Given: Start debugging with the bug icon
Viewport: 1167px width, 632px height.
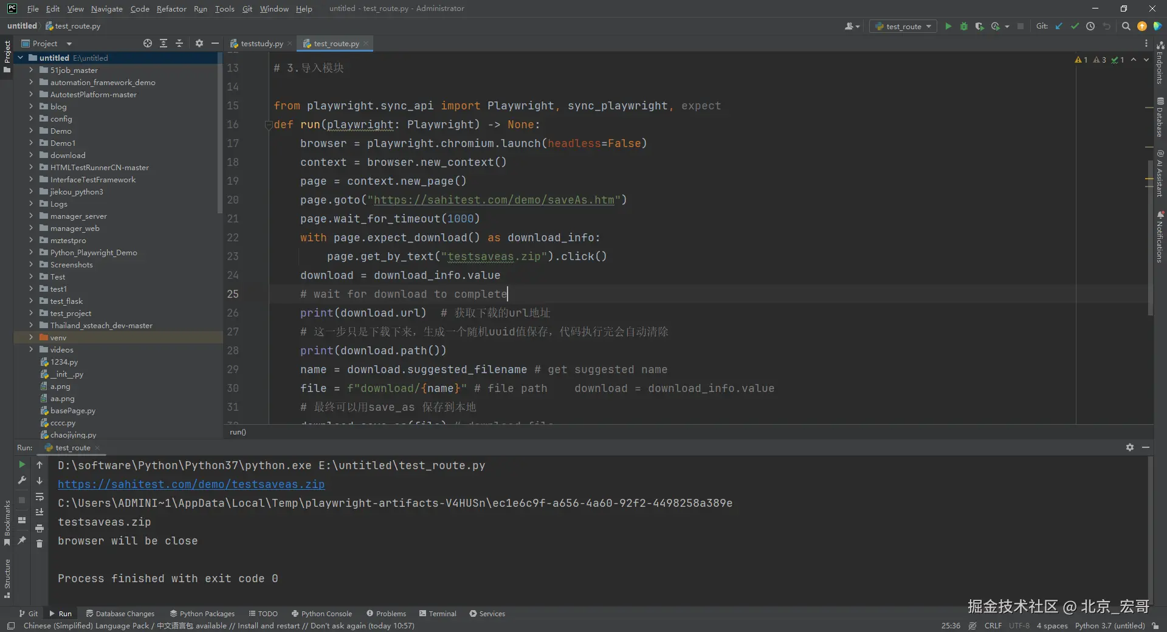Looking at the screenshot, I should [x=963, y=26].
